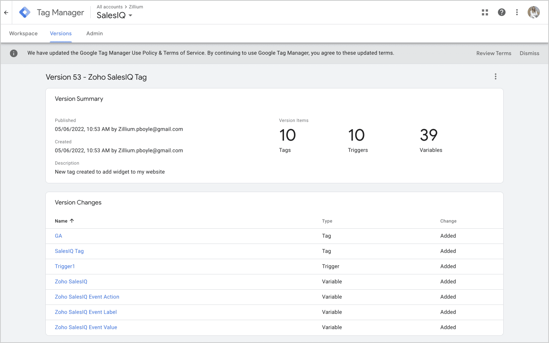Open Zoho SalesIQ Event Label link
This screenshot has width=549, height=343.
click(x=86, y=312)
